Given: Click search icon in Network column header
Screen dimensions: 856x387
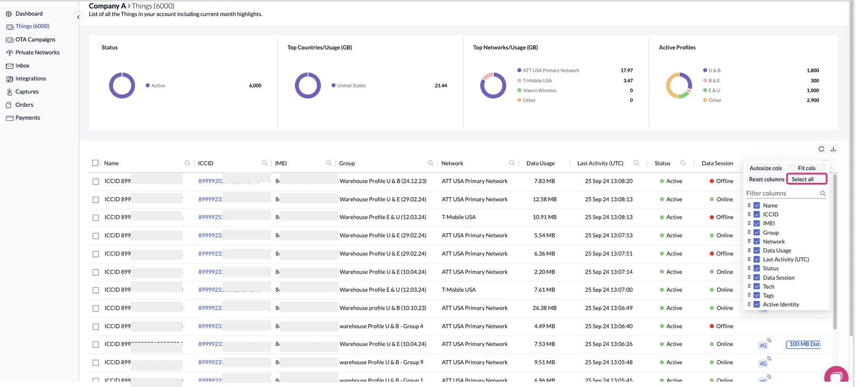Looking at the screenshot, I should (512, 163).
